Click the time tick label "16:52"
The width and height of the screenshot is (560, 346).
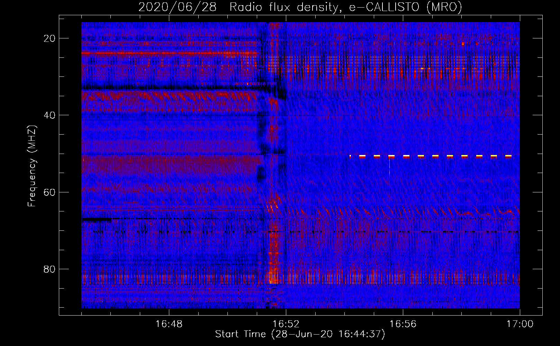point(286,324)
